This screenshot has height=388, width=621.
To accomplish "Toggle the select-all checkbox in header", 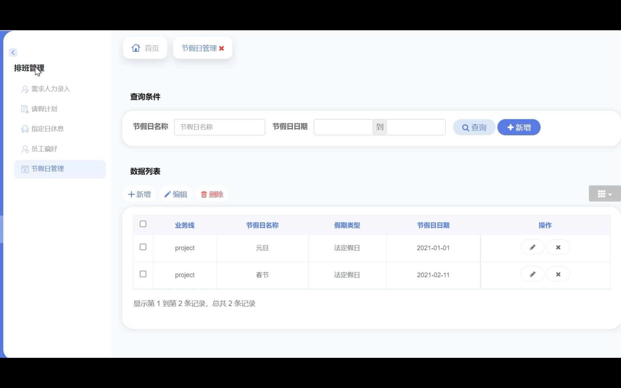I will pyautogui.click(x=143, y=224).
